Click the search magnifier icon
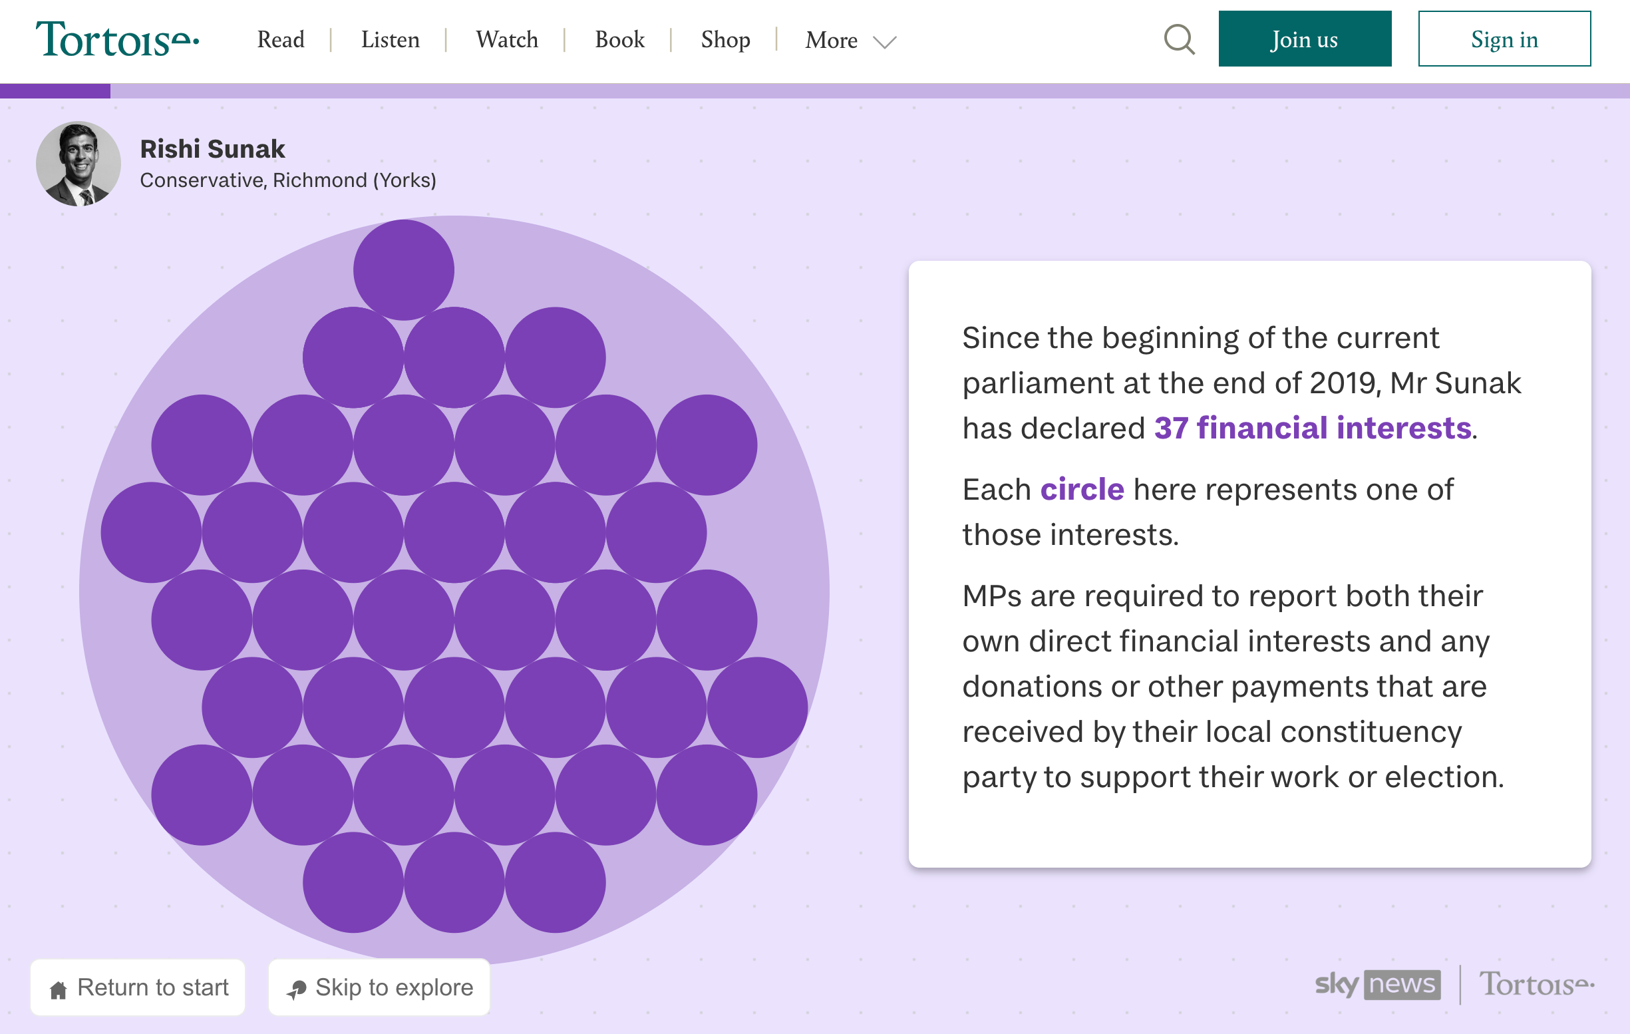The image size is (1630, 1034). click(x=1179, y=39)
